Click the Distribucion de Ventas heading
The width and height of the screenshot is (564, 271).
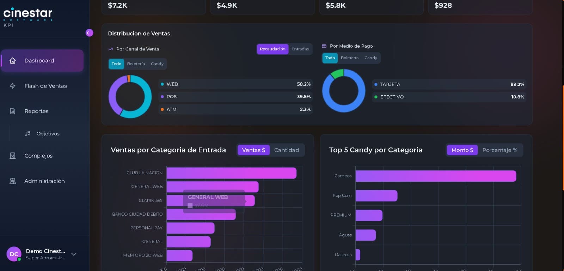[x=139, y=34]
